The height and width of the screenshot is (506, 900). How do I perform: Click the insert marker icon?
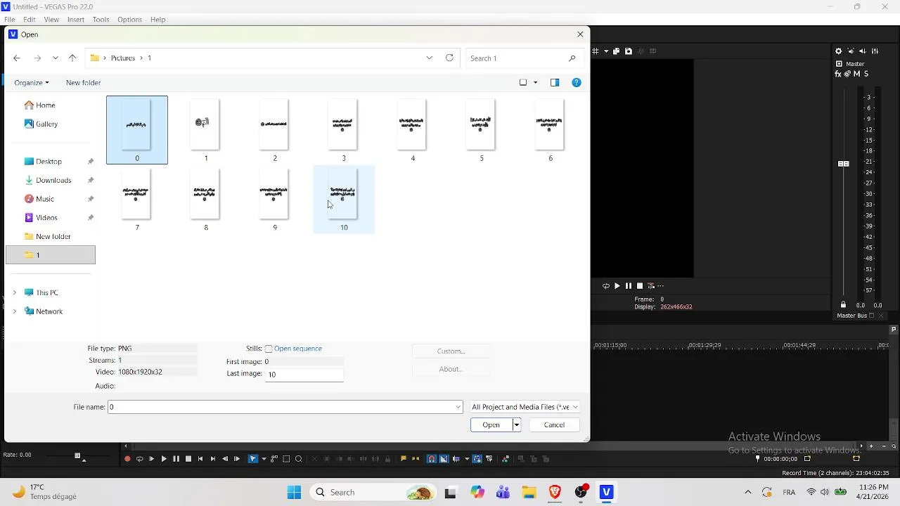pos(404,459)
